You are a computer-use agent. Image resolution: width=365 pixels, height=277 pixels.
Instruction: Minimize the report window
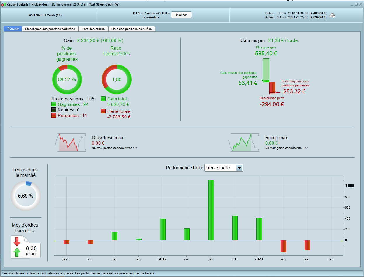point(352,4)
